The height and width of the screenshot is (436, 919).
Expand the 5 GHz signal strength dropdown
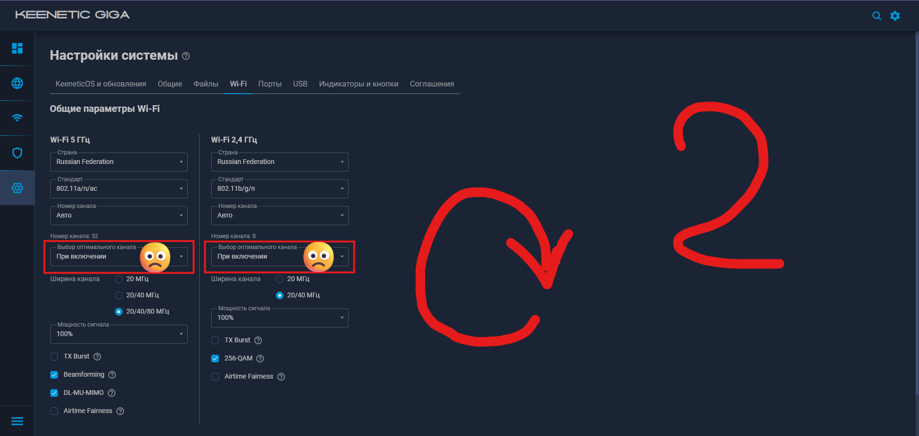[119, 334]
